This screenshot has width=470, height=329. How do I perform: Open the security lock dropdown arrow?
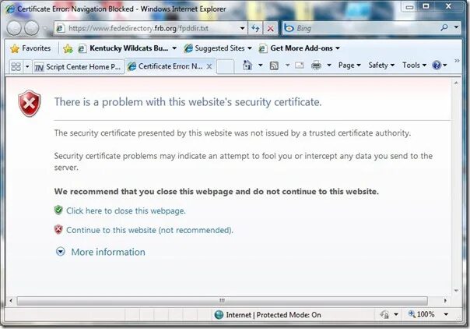[396, 315]
